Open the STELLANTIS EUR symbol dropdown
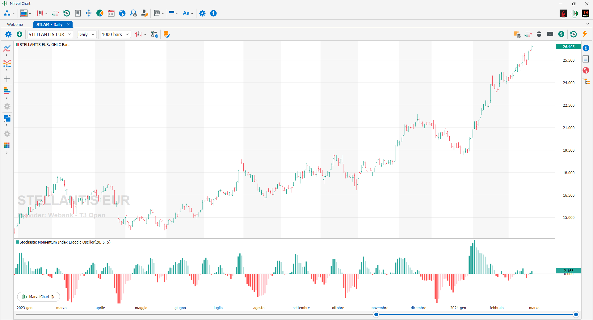The height and width of the screenshot is (320, 593). click(x=50, y=34)
